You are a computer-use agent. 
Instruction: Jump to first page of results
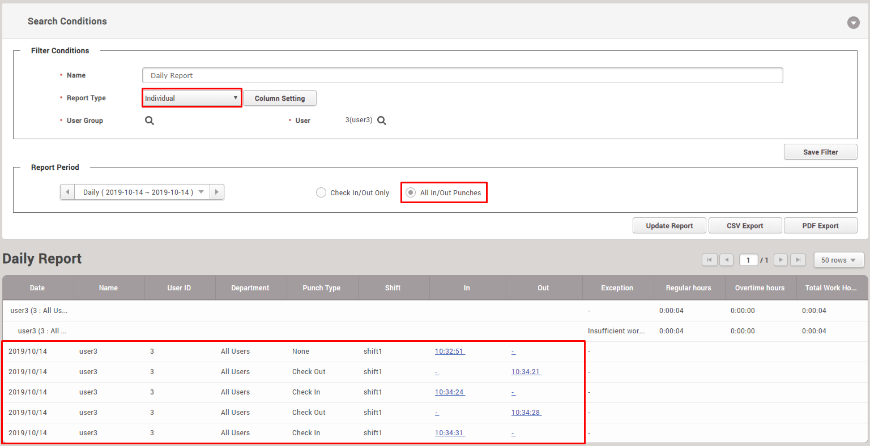[709, 260]
